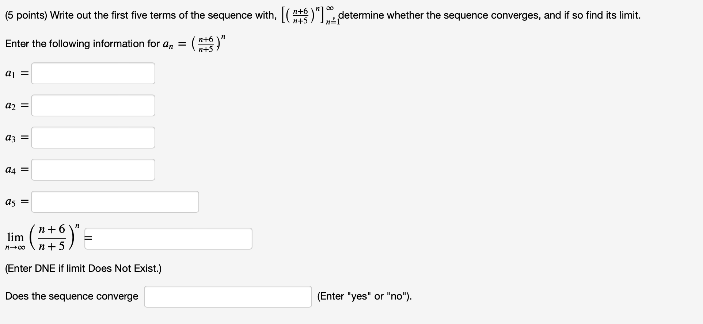Click the (n+6)/(n+5) fraction in the limit
The width and height of the screenshot is (703, 324).
[x=51, y=237]
